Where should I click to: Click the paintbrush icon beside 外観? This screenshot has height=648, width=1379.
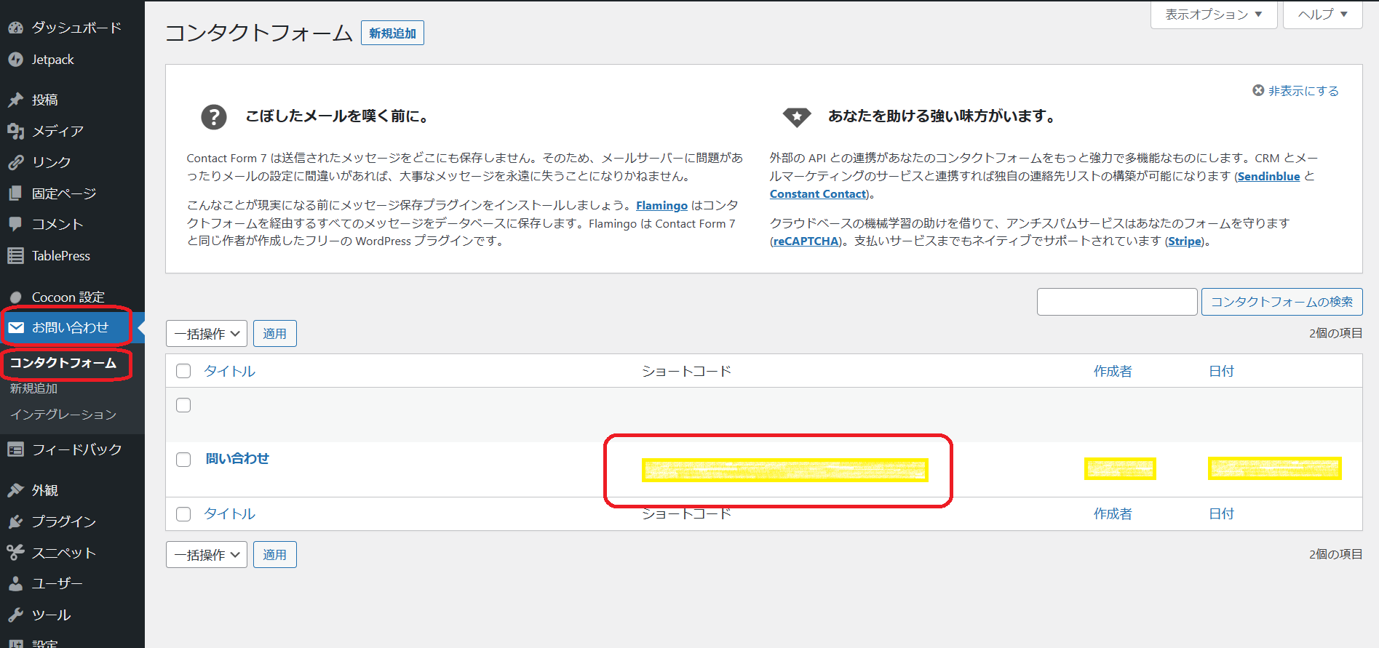(x=15, y=490)
